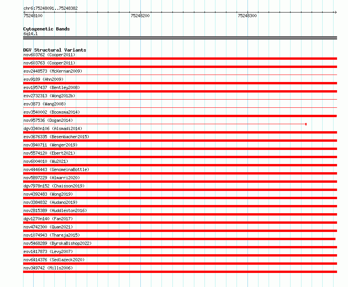Click nsv4446443 (GenomeinaBottle) label

(56, 169)
